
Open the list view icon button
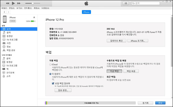pyautogui.click(x=126, y=3)
